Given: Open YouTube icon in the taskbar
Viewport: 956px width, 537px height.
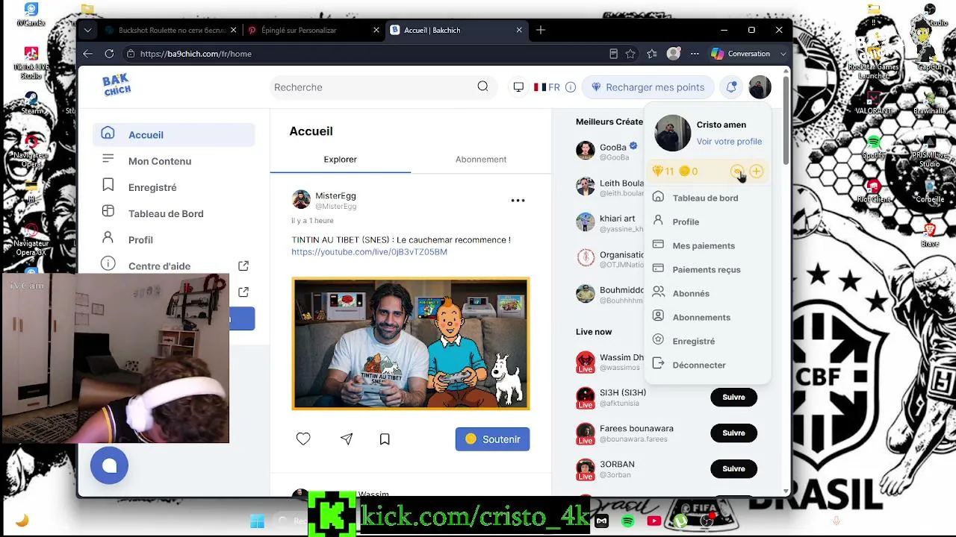Looking at the screenshot, I should (x=654, y=521).
